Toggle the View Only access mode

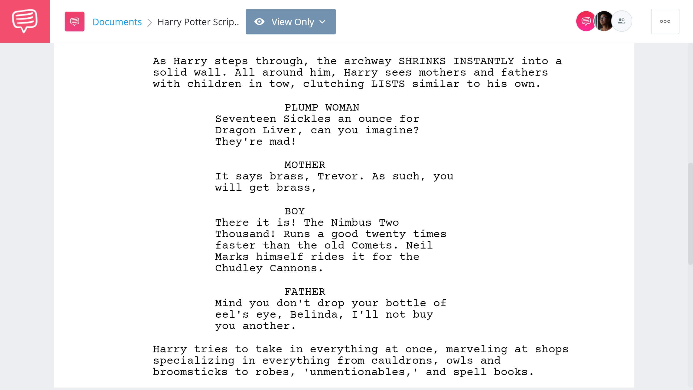pos(291,21)
